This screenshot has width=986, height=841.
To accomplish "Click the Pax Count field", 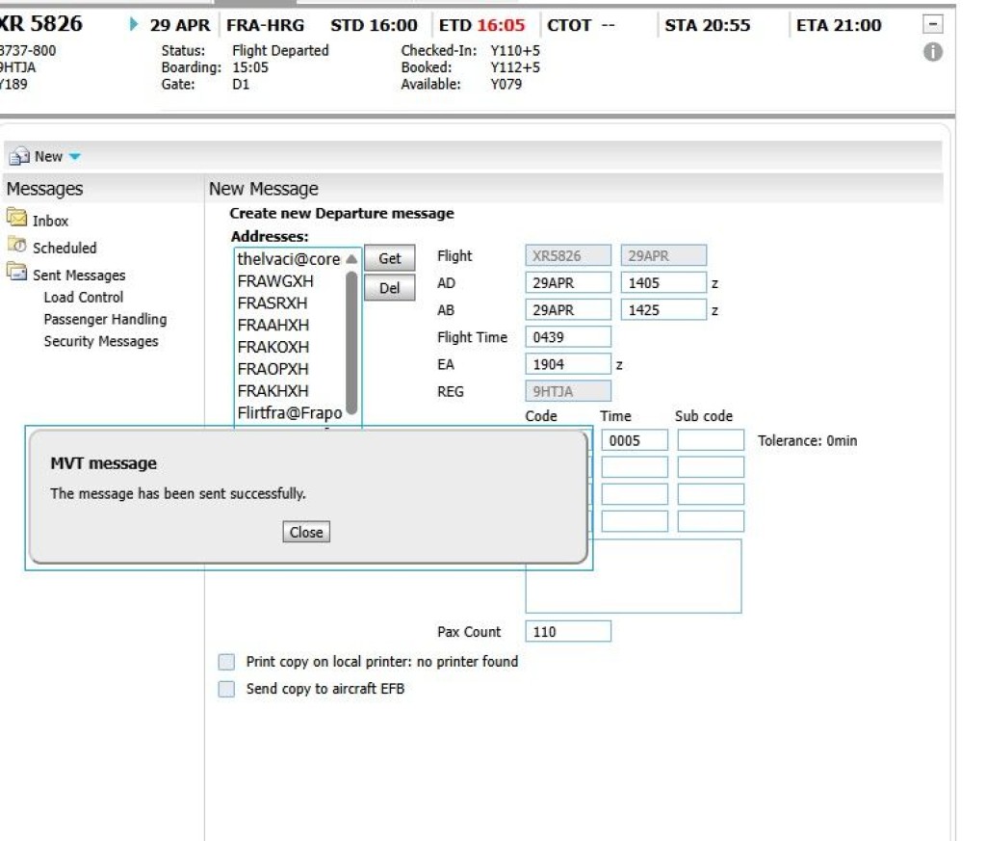I will (568, 632).
